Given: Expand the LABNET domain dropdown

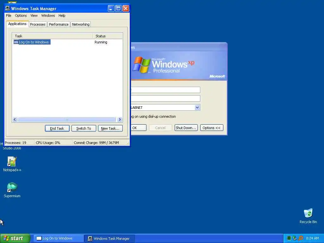Looking at the screenshot, I should [197, 108].
